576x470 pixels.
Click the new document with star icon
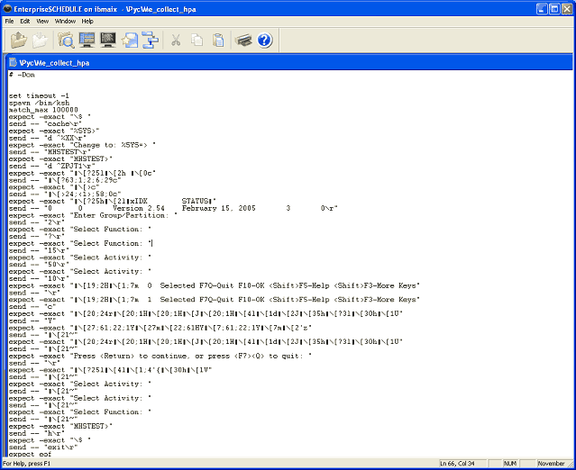click(130, 40)
